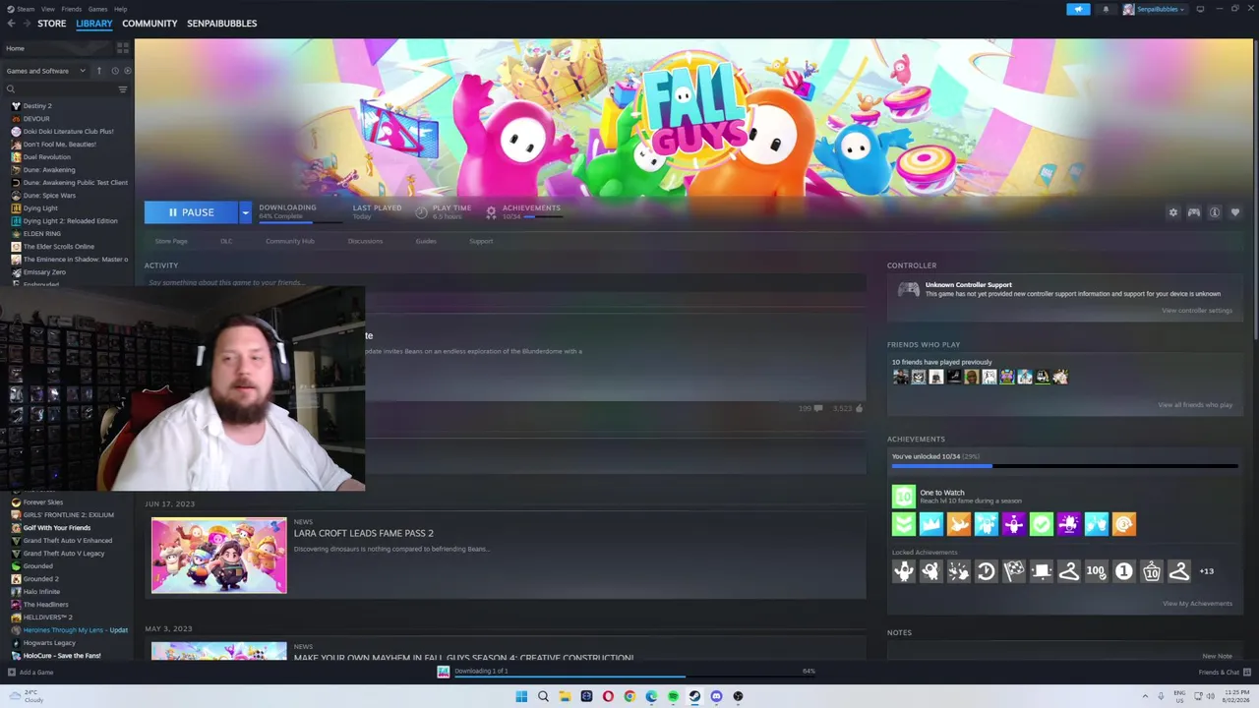Open the Games menu
The height and width of the screenshot is (708, 1259).
tap(97, 9)
